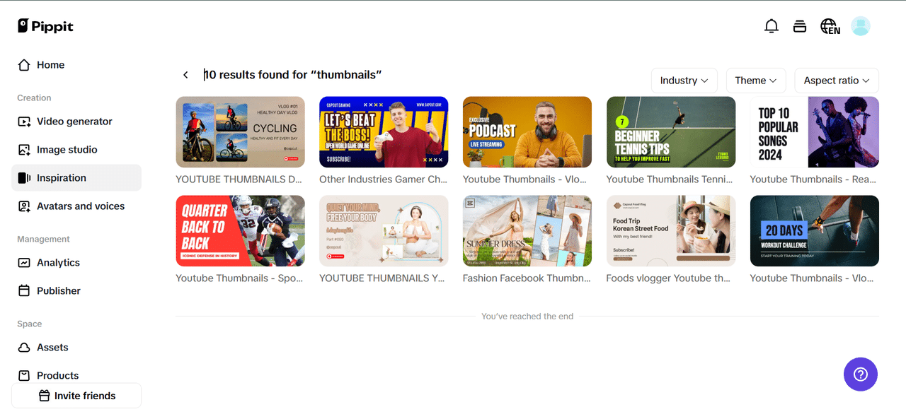Select the Beginner Tennis Tips thumbnail
The height and width of the screenshot is (419, 906).
coord(671,132)
